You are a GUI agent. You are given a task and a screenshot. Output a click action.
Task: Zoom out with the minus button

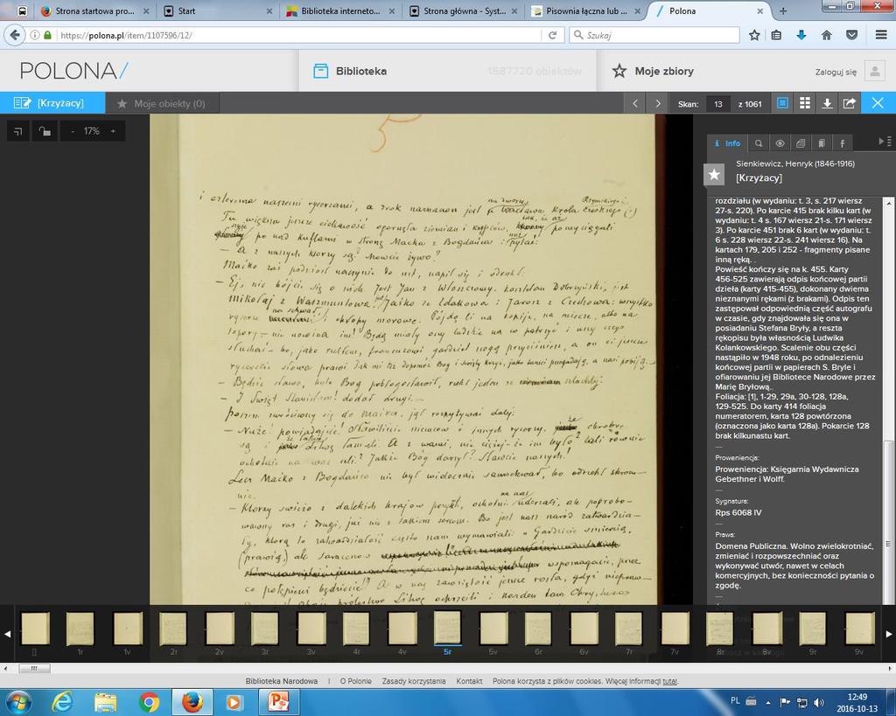pyautogui.click(x=73, y=131)
